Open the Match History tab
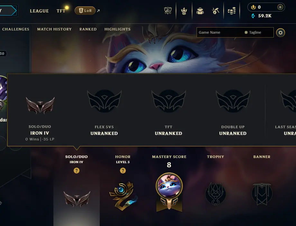This screenshot has height=226, width=296. (54, 29)
